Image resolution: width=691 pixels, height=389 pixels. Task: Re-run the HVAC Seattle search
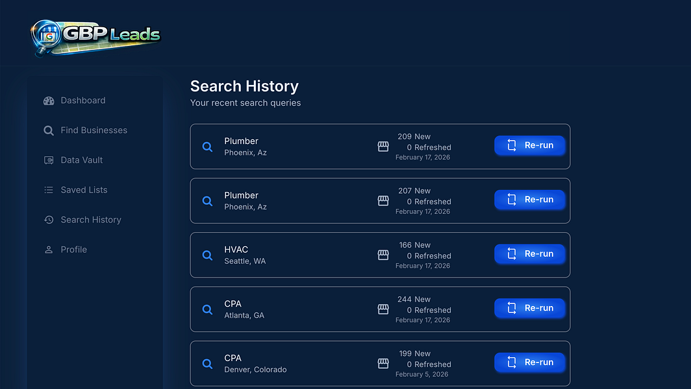530,253
